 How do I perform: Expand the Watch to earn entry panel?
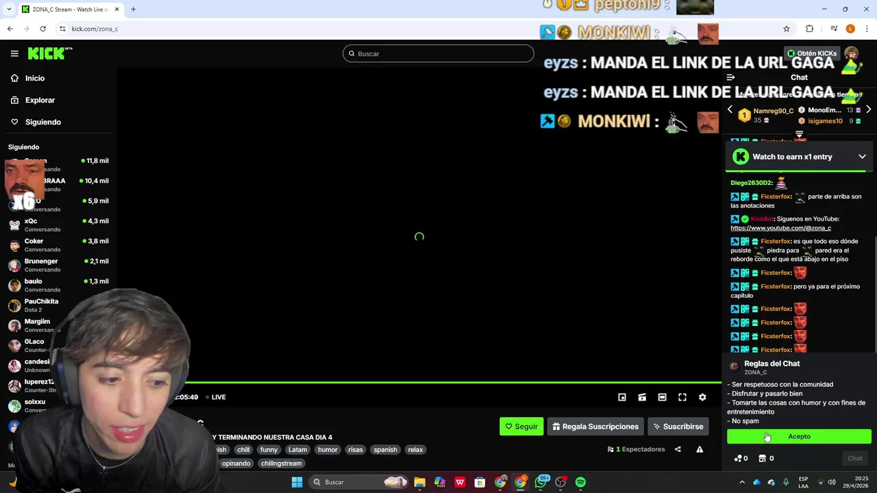tap(862, 157)
